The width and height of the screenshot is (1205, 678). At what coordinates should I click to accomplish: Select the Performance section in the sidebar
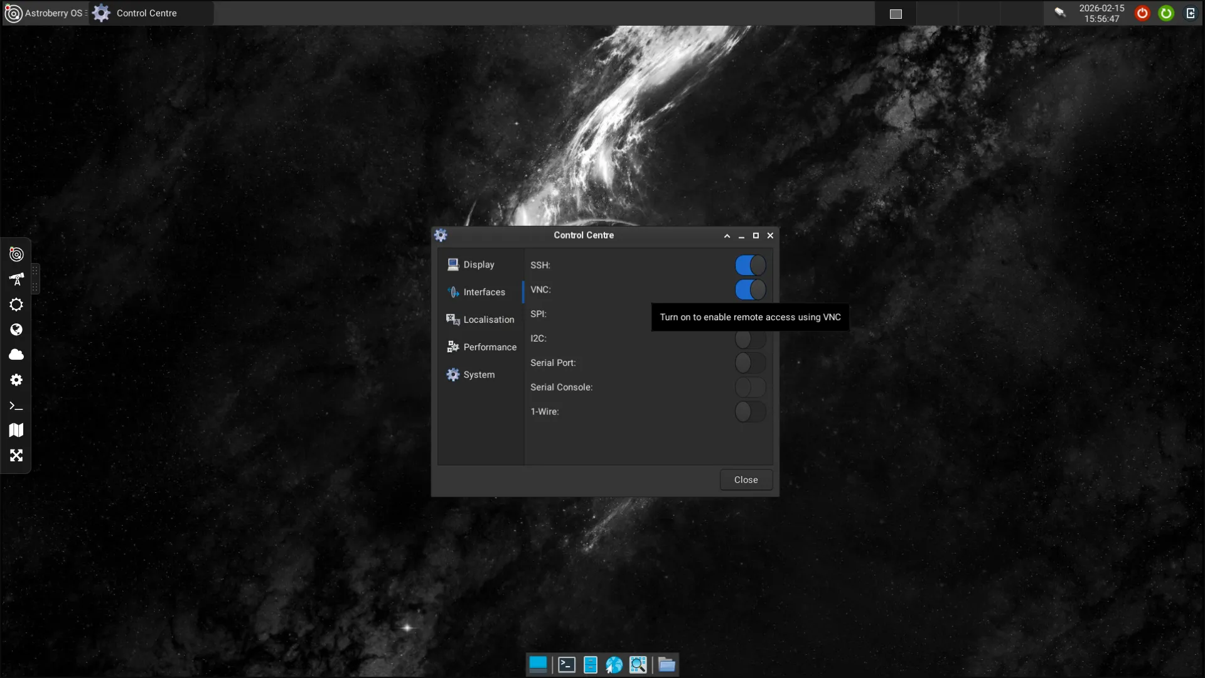point(490,347)
